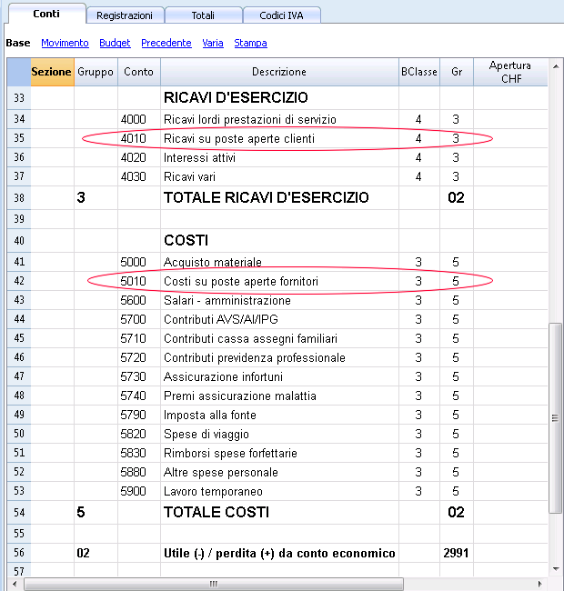Click the horizontal scrollbar thumb
The width and height of the screenshot is (564, 591).
[214, 584]
